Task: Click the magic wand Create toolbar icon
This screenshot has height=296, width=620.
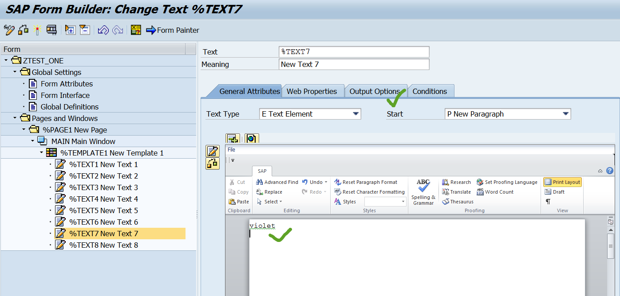Action: (37, 31)
